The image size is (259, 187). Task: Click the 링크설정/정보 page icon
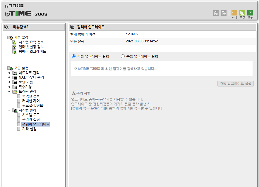[19, 105]
